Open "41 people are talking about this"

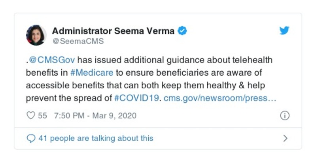96,138
